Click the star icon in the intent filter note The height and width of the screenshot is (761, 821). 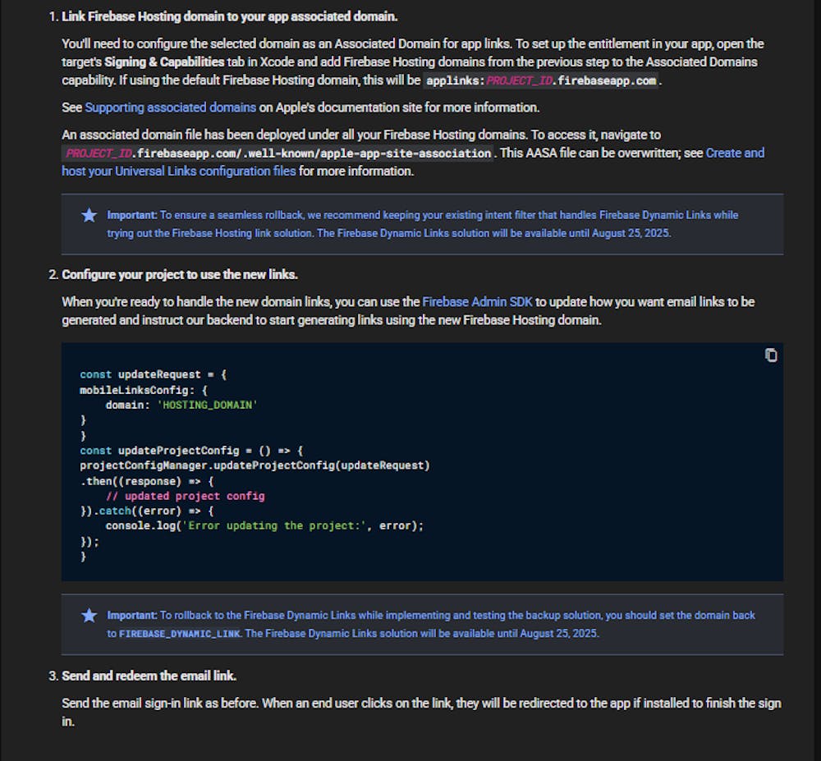pos(89,215)
